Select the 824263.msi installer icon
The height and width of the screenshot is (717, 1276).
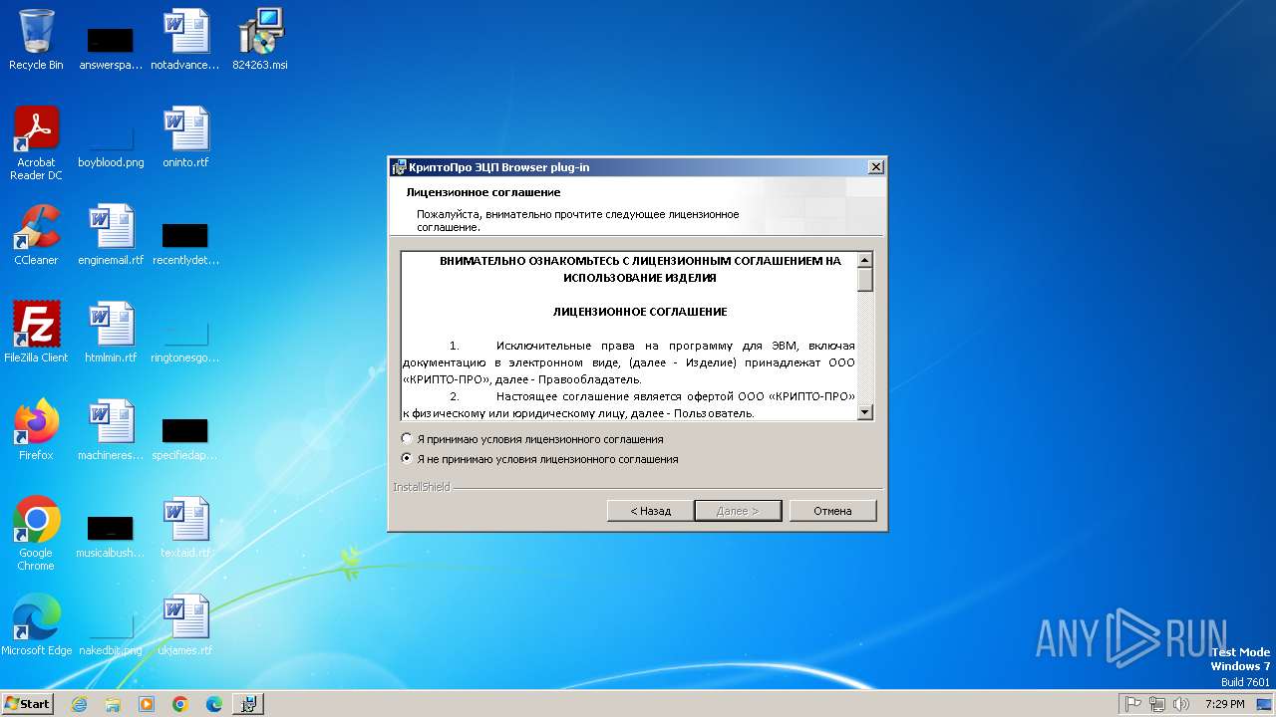click(x=260, y=40)
